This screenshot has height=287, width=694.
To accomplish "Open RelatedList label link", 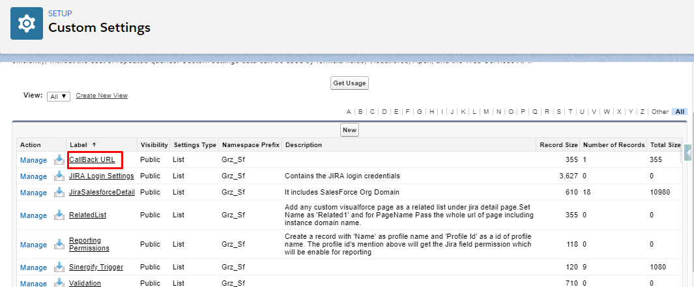I will pyautogui.click(x=87, y=215).
